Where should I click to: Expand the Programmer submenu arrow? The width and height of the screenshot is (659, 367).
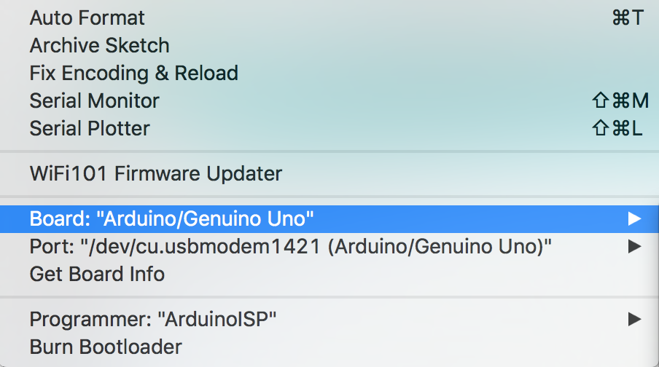click(x=634, y=319)
